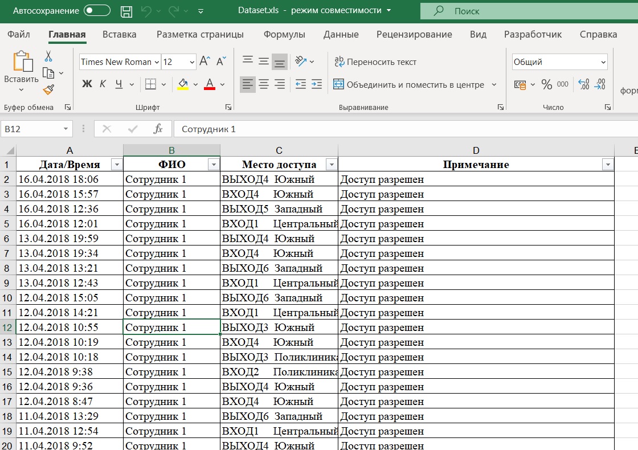This screenshot has height=450, width=638.
Task: Open the ФИО column filter dropdown
Action: pos(214,165)
